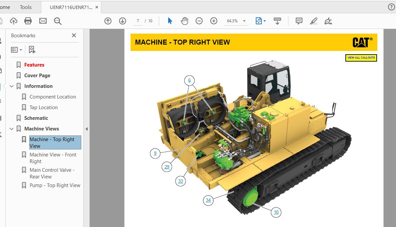Click the fit page tool icon
This screenshot has height=227, width=396.
coord(258,21)
